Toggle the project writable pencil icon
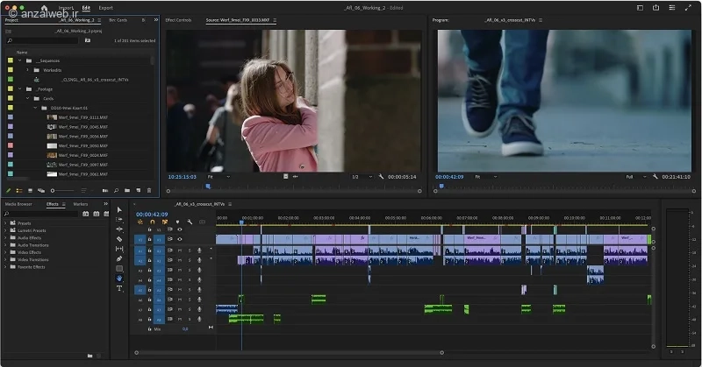Viewport: 702px width, 367px height. coord(8,190)
